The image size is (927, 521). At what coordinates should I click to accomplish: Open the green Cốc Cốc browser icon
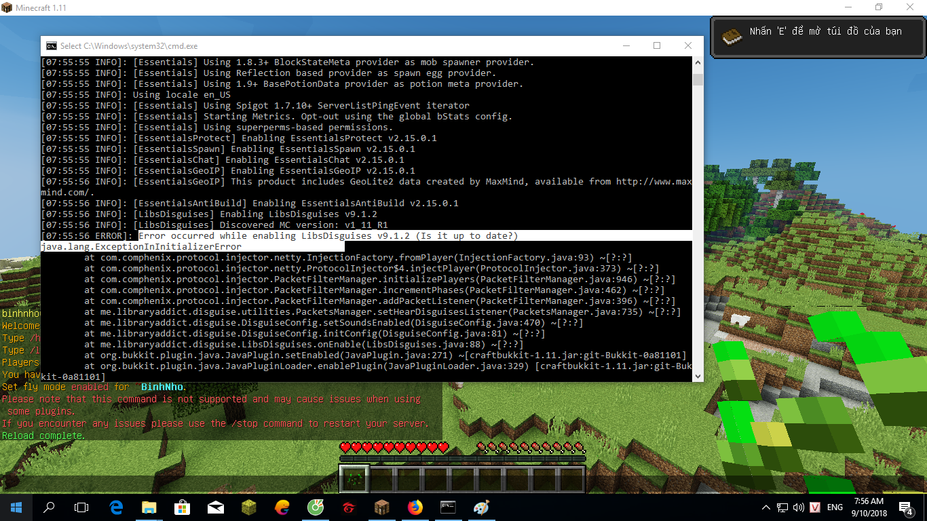coord(316,507)
